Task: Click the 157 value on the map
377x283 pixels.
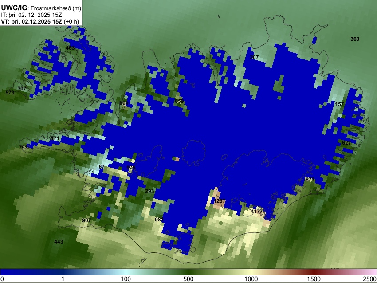Action: tap(339, 104)
